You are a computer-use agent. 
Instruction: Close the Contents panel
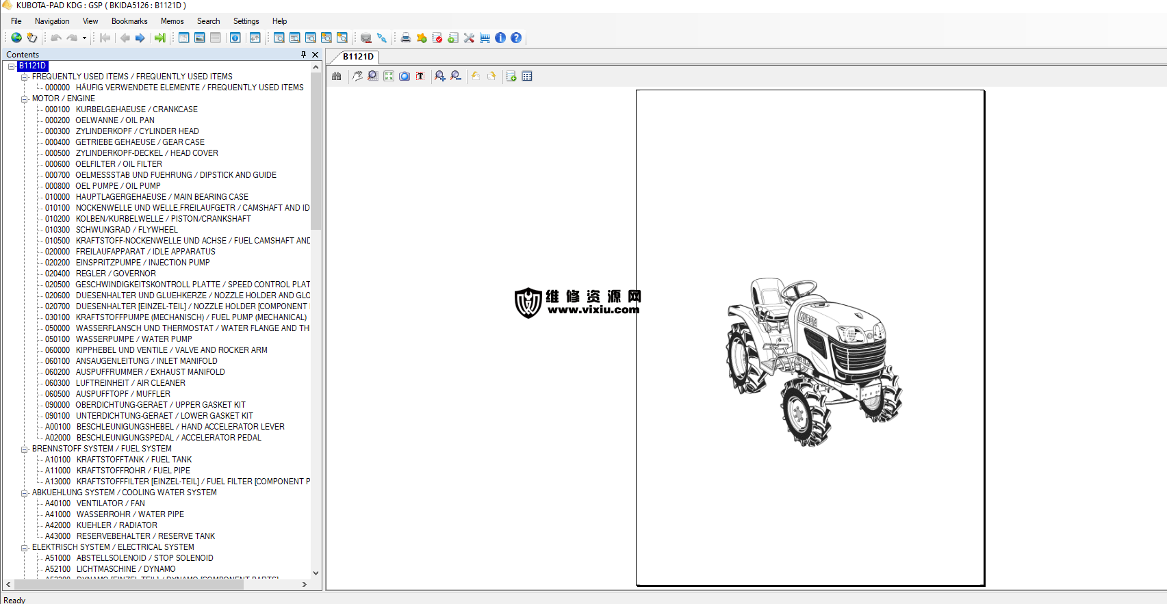[x=316, y=55]
